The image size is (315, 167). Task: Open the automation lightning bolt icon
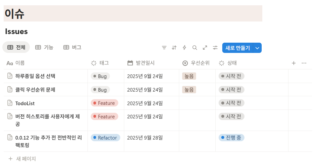coord(184,48)
